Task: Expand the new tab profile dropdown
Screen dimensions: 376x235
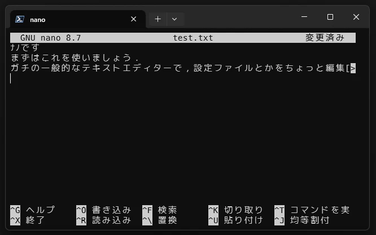Action: click(174, 19)
